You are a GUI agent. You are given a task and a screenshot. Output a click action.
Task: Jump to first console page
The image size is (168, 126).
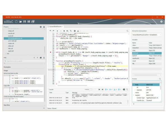(99, 89)
